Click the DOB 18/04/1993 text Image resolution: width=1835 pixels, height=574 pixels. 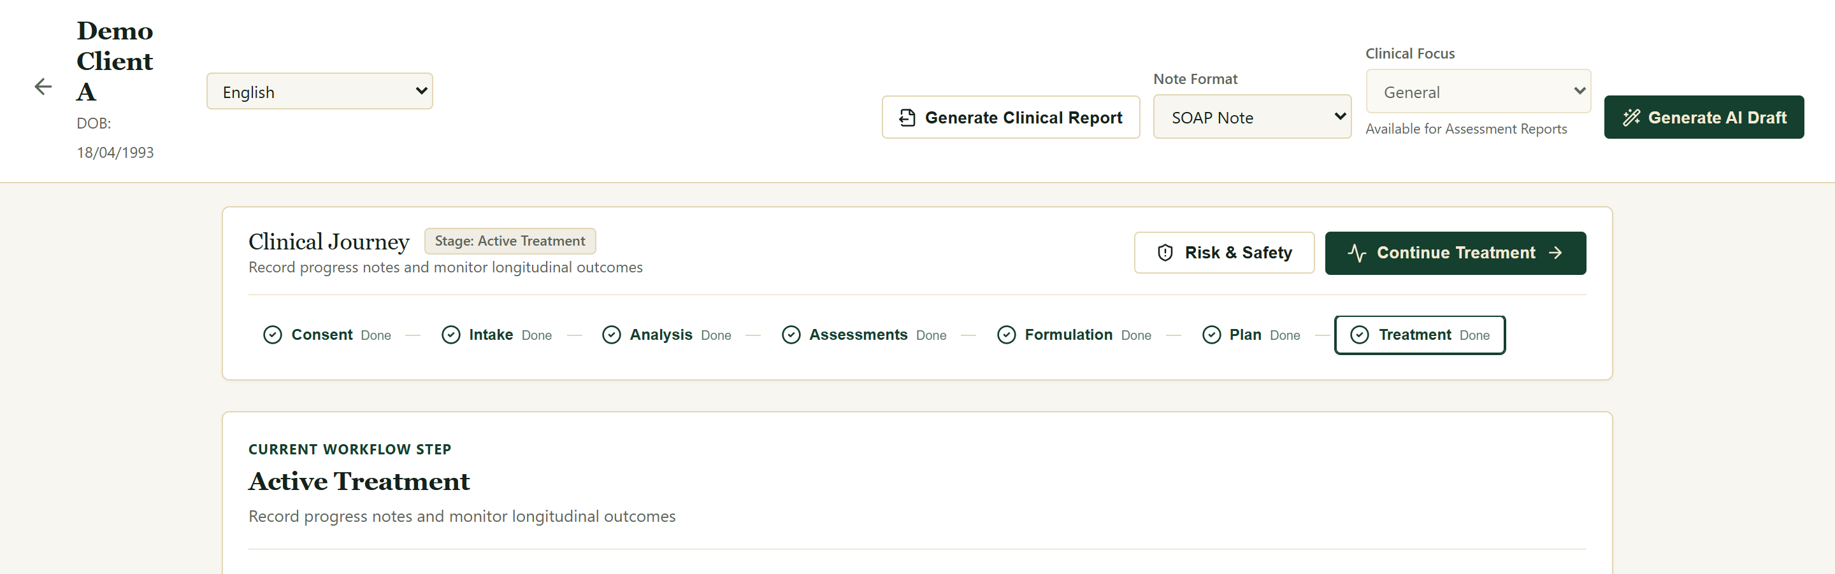click(115, 138)
